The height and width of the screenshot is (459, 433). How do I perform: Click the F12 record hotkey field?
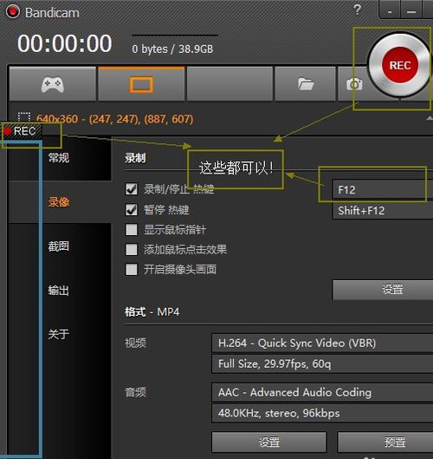[383, 190]
